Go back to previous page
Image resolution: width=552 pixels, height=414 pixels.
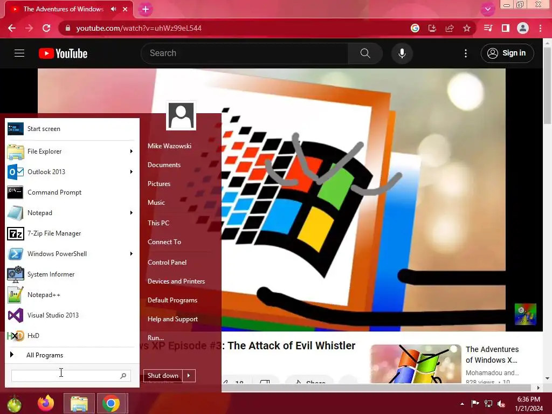pyautogui.click(x=12, y=28)
